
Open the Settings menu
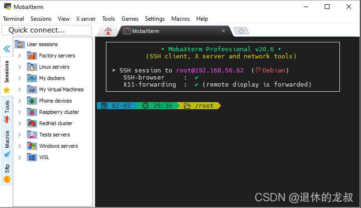click(155, 19)
